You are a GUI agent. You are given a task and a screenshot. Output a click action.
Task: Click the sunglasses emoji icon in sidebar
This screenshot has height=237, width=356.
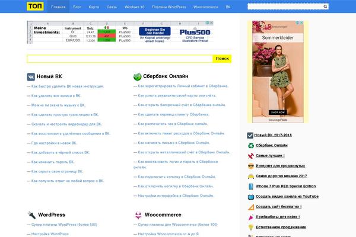tap(250, 166)
